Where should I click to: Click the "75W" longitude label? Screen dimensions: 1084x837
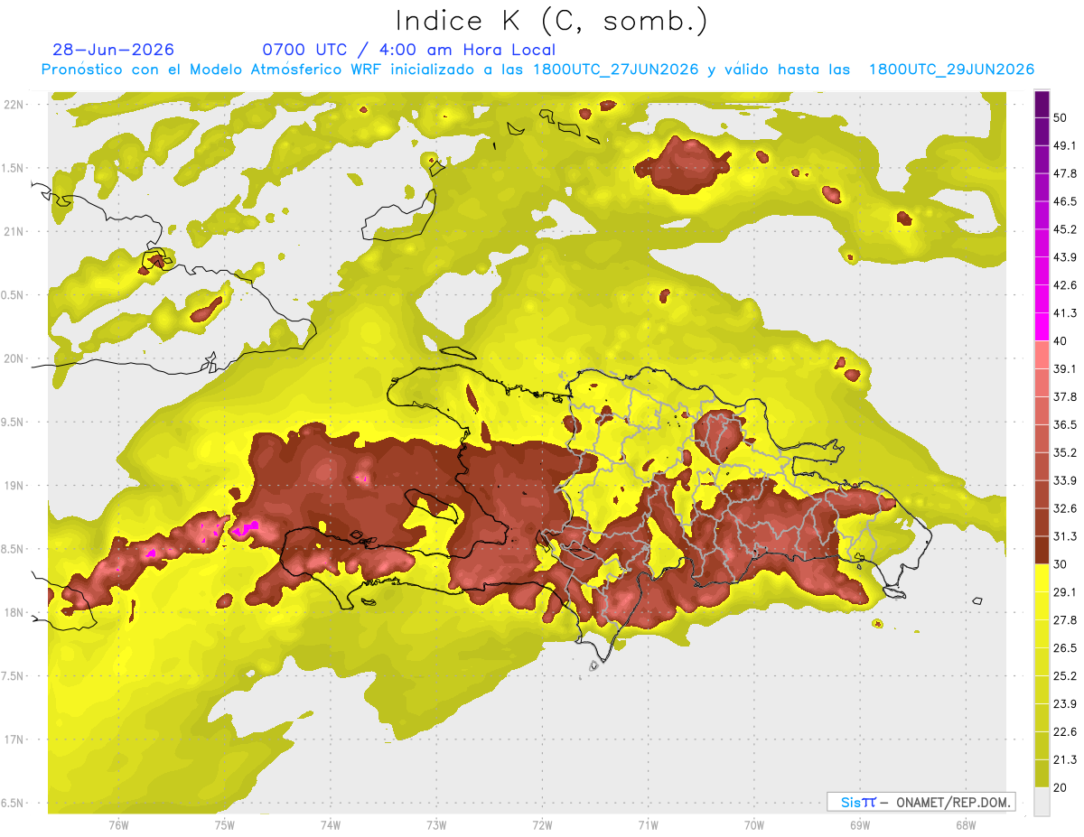pos(224,824)
